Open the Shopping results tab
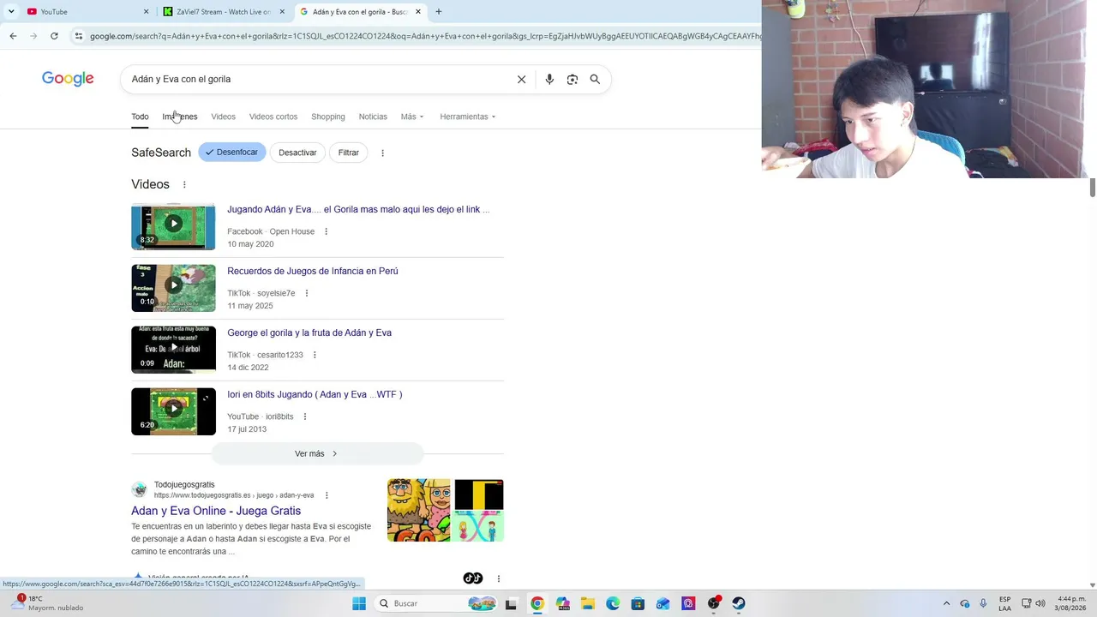 point(328,117)
